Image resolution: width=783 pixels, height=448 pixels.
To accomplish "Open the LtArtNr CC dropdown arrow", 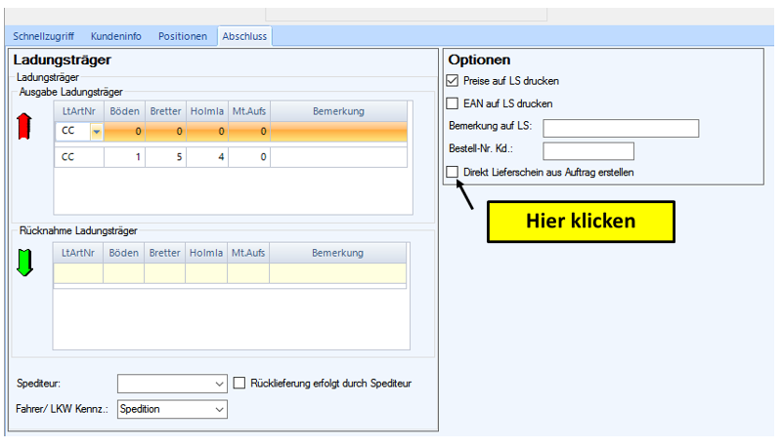I will point(96,132).
